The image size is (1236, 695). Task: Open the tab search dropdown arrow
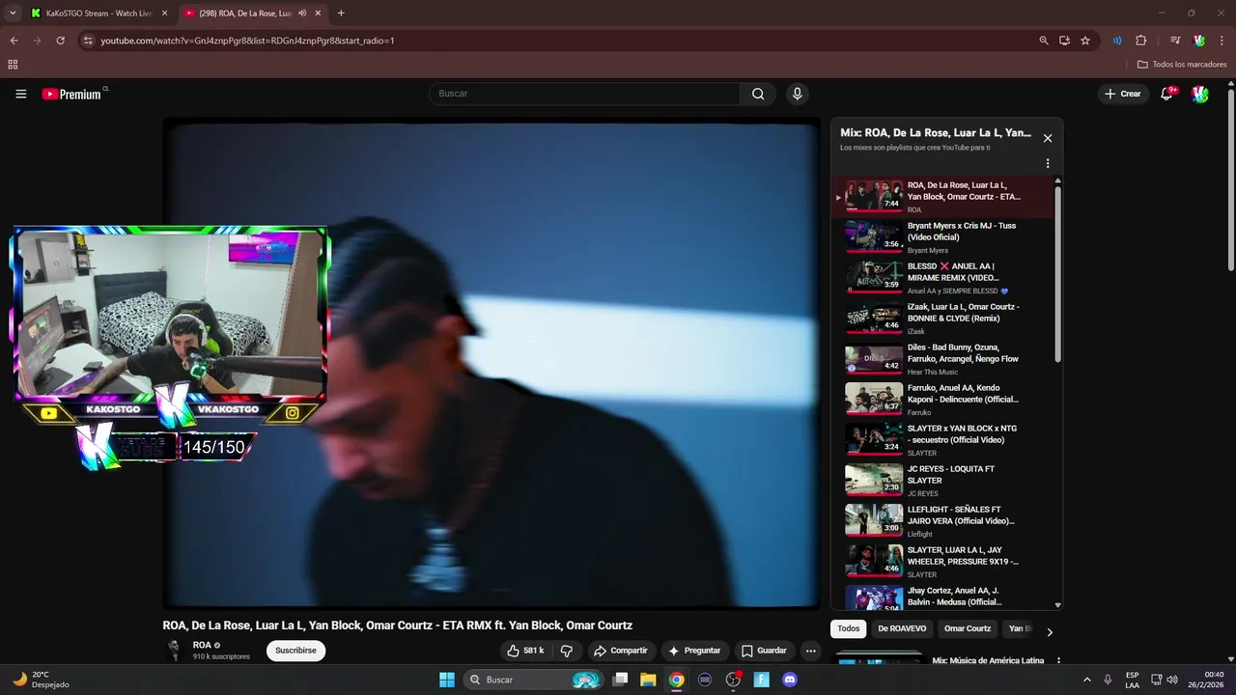[x=13, y=13]
